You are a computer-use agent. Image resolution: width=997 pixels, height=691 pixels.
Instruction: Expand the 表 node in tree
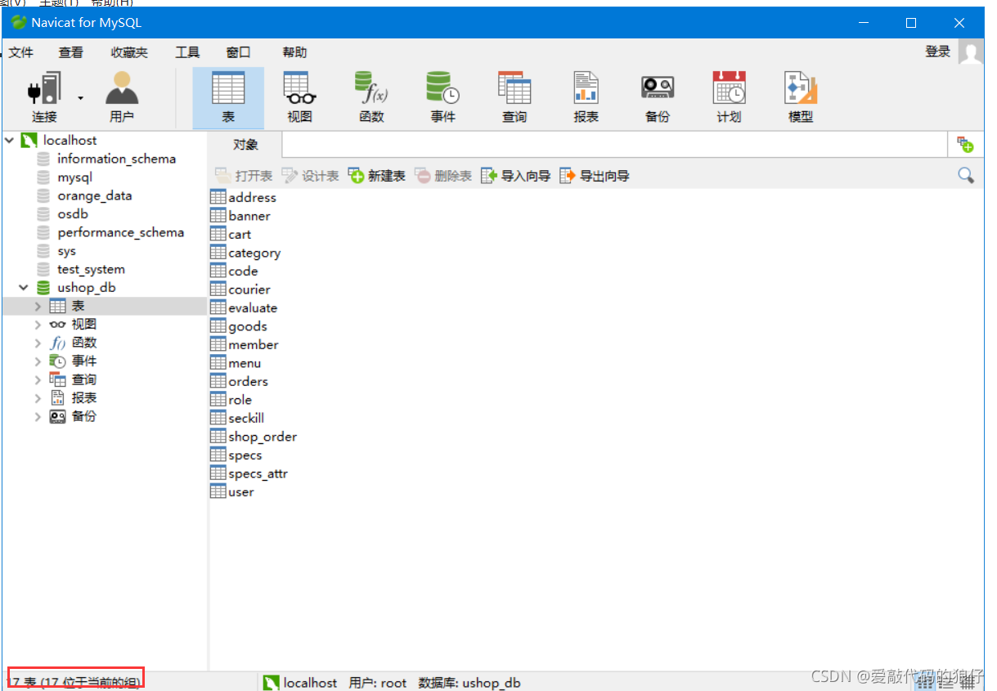(x=38, y=307)
